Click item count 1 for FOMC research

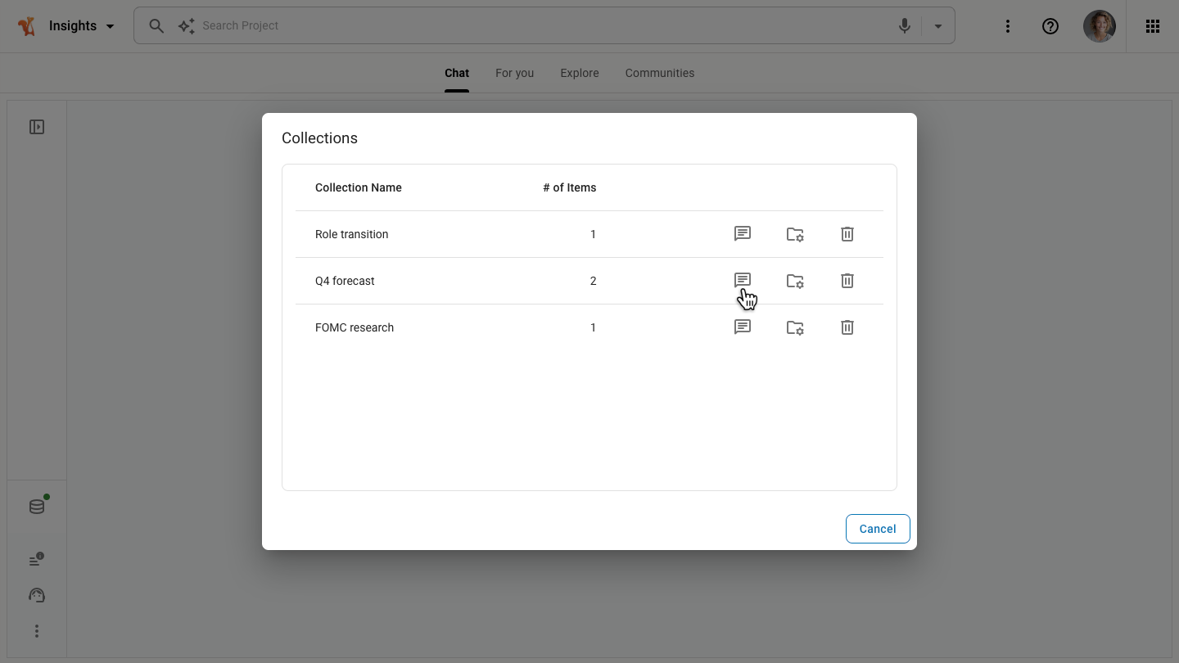[x=593, y=327]
